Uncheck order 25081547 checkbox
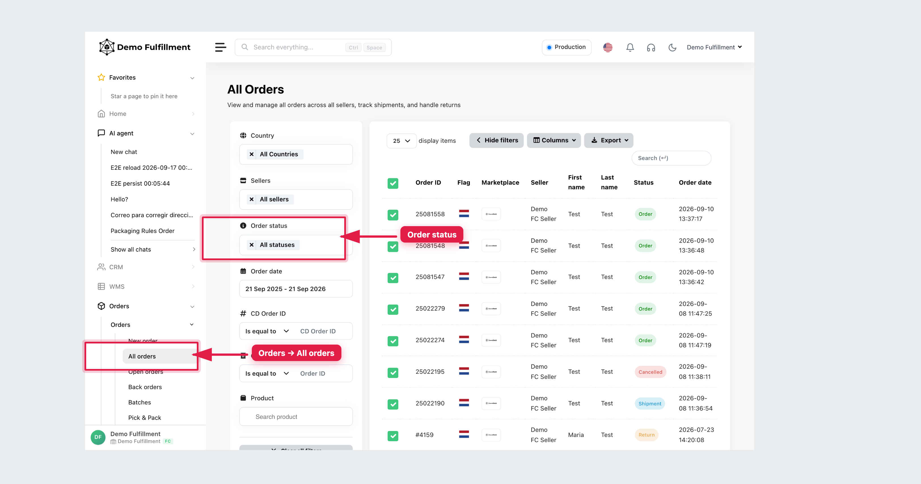921x484 pixels. pos(393,278)
